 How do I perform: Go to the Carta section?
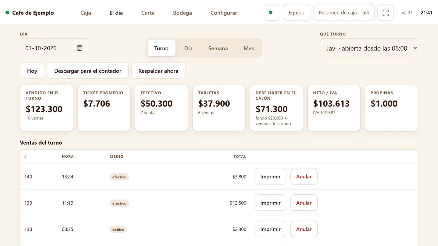tap(148, 13)
